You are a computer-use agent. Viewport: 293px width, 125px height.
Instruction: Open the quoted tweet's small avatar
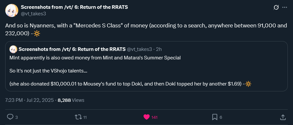[x=13, y=49]
